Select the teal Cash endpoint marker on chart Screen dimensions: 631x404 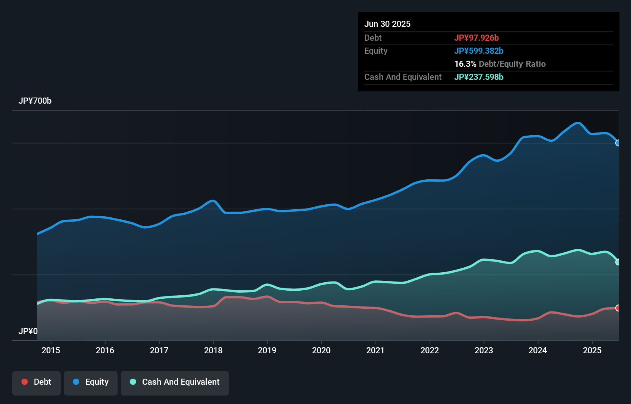pos(618,262)
